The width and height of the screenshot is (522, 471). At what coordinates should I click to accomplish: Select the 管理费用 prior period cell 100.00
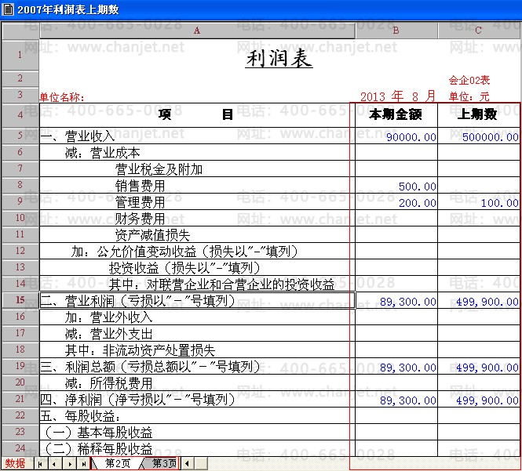pos(478,201)
